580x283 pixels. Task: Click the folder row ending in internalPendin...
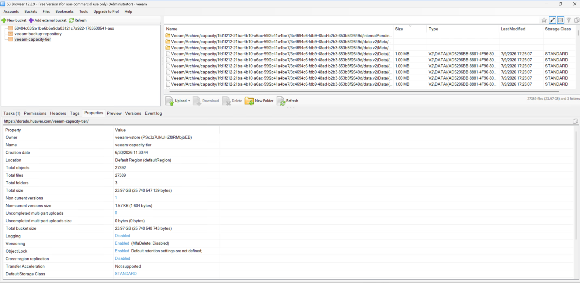tap(279, 36)
